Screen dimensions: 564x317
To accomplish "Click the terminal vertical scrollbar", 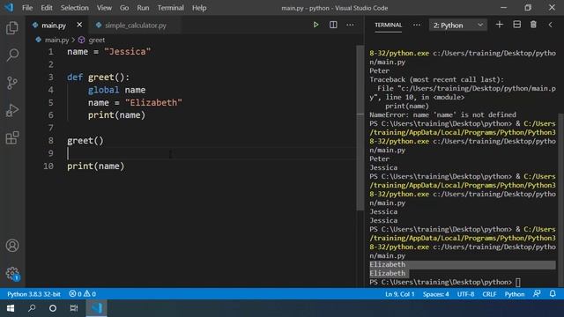I will coord(560,200).
